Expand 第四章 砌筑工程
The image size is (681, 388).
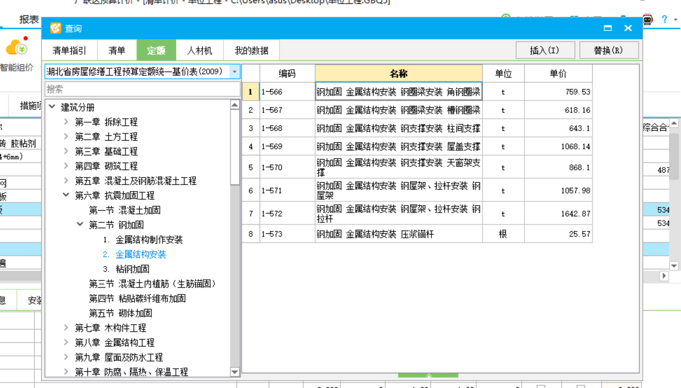pos(66,166)
